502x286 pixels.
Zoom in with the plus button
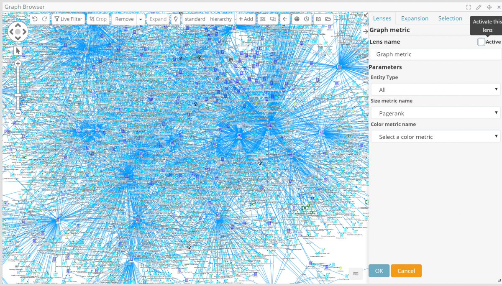tap(18, 64)
